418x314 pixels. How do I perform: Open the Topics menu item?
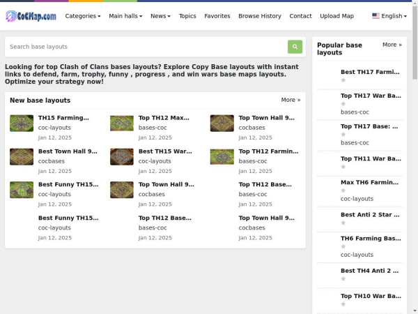click(187, 16)
